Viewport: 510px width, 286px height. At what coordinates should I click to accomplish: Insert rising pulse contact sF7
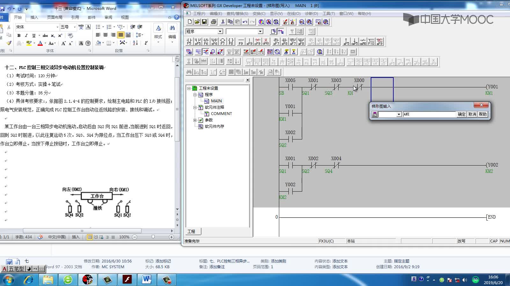(x=276, y=42)
